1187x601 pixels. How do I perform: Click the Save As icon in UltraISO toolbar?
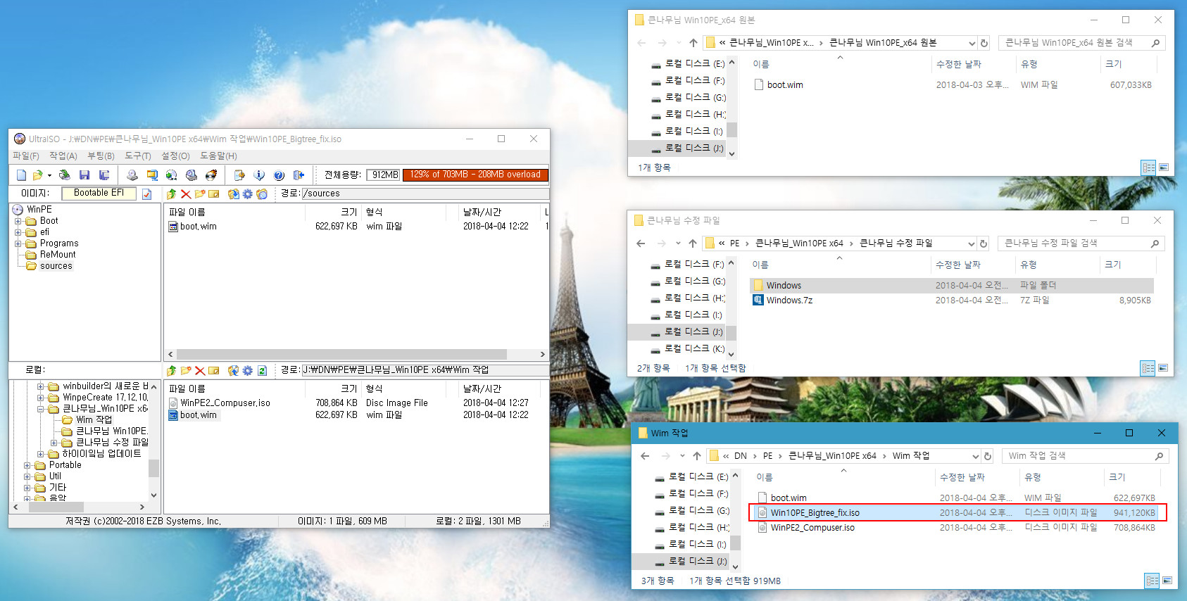[104, 175]
